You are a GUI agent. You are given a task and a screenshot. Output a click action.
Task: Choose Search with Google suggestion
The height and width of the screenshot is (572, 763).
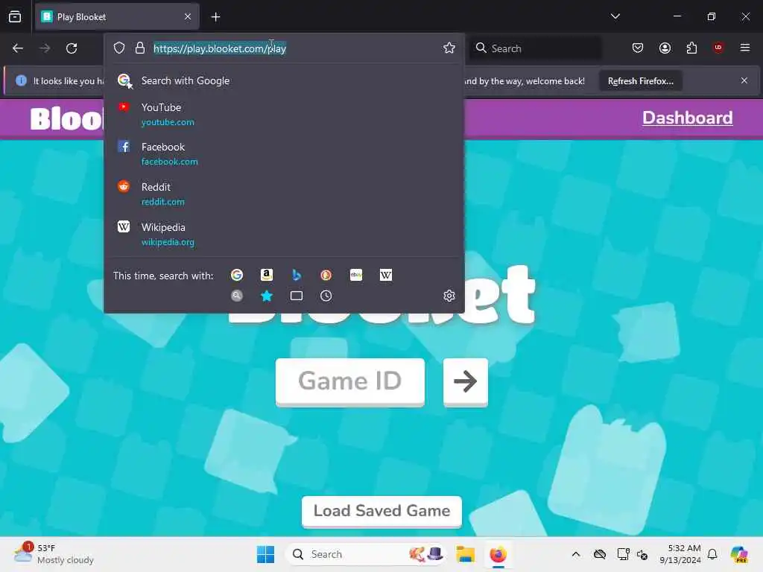[284, 80]
